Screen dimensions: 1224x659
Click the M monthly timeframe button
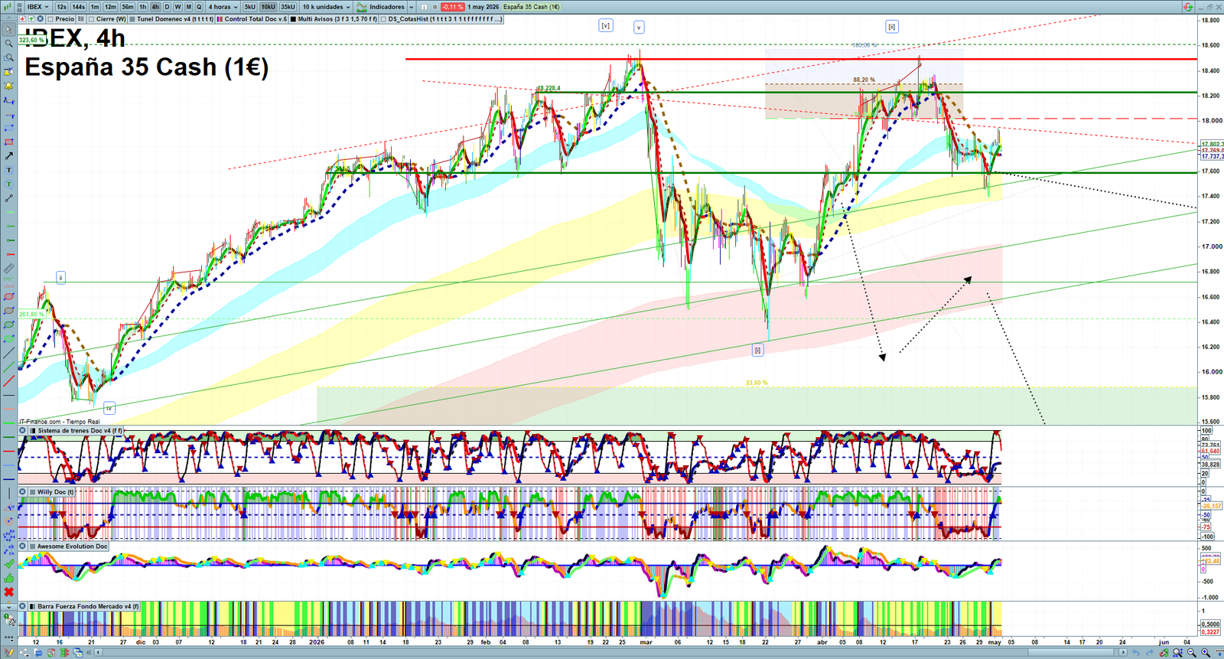coord(188,7)
